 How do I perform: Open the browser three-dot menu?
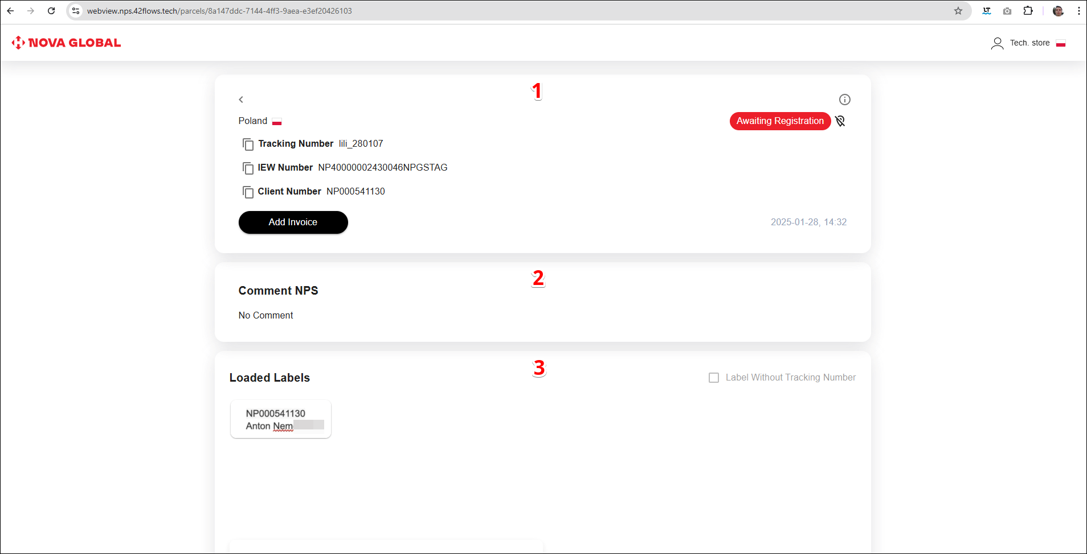click(1078, 11)
